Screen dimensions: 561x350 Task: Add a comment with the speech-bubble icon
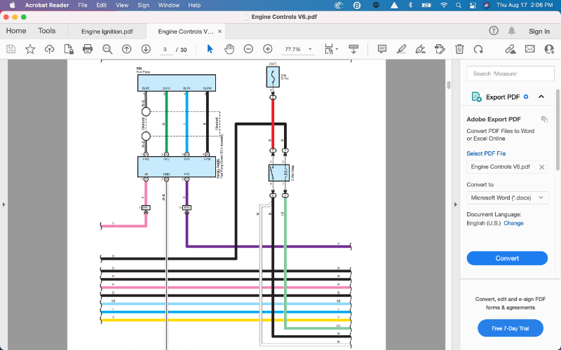[x=382, y=49]
